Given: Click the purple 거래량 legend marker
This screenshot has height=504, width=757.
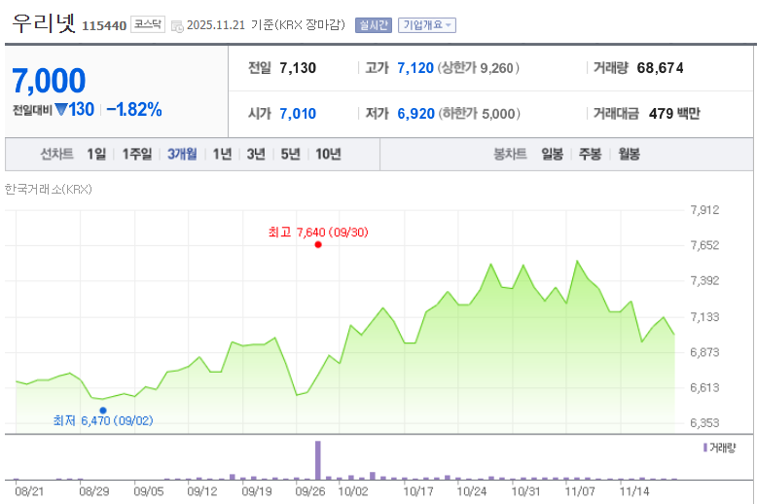Looking at the screenshot, I should (x=705, y=448).
